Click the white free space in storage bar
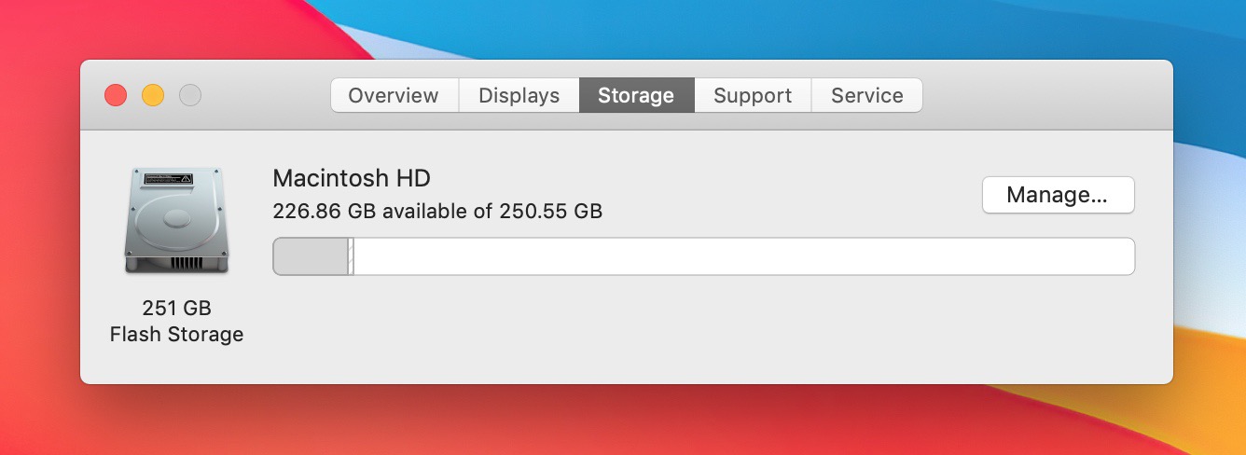The width and height of the screenshot is (1246, 455). (x=742, y=256)
